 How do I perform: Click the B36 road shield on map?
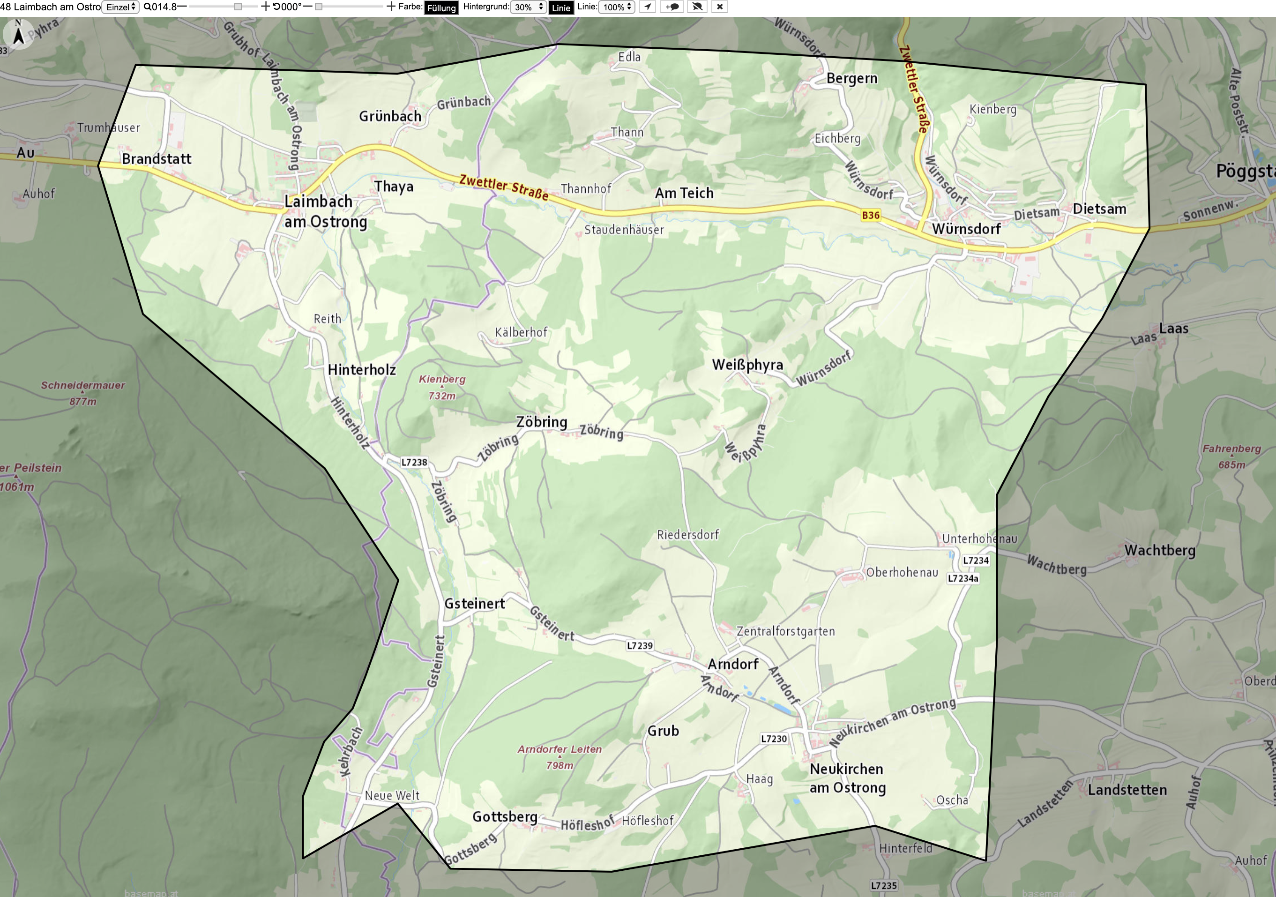coord(870,215)
